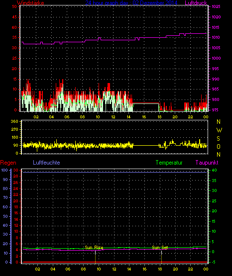
Task: Click the '24 hour graph day : 02 Dezember 2014' title
Action: pos(131,3)
